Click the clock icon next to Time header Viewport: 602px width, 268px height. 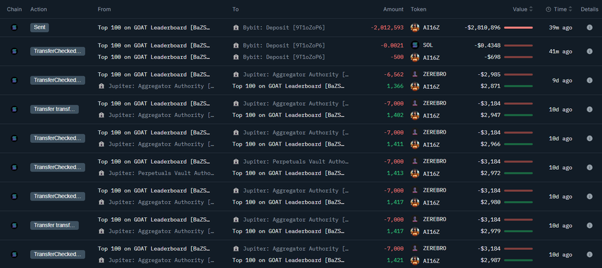coord(548,9)
